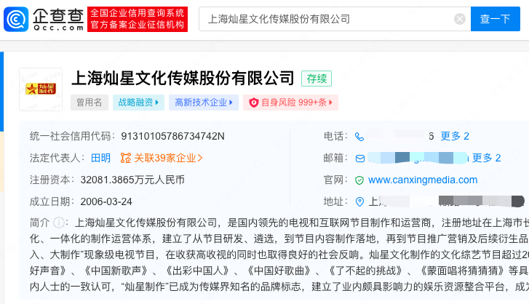
Task: Open the 灿星制作 company logo thumbnail
Action: [41, 89]
